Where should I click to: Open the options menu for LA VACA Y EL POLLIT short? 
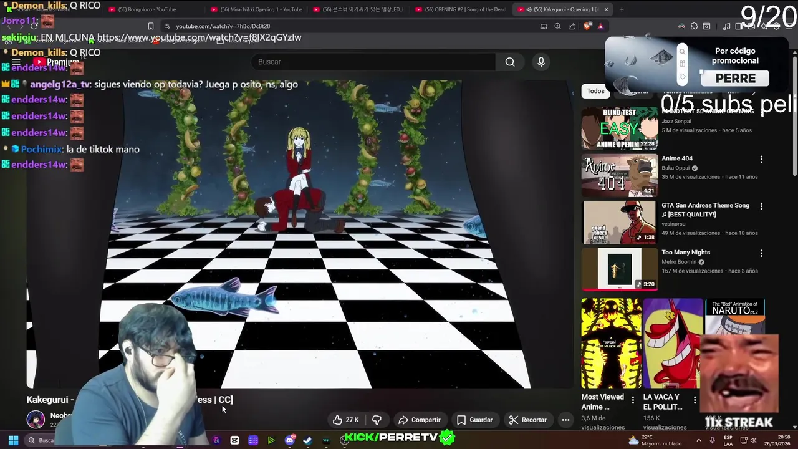(695, 400)
